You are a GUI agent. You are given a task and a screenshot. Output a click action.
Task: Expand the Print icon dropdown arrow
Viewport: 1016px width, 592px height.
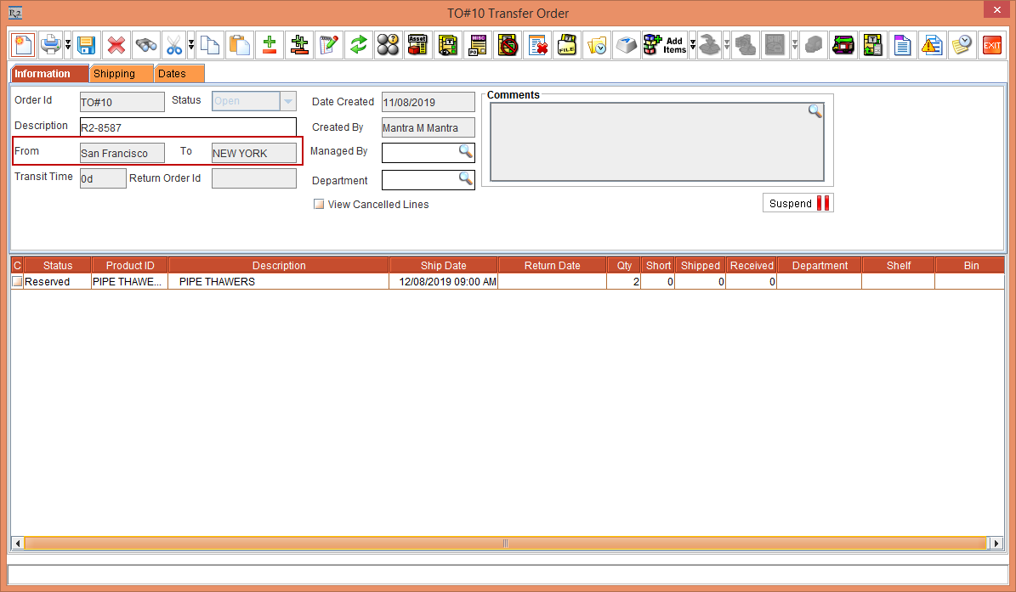pos(68,47)
